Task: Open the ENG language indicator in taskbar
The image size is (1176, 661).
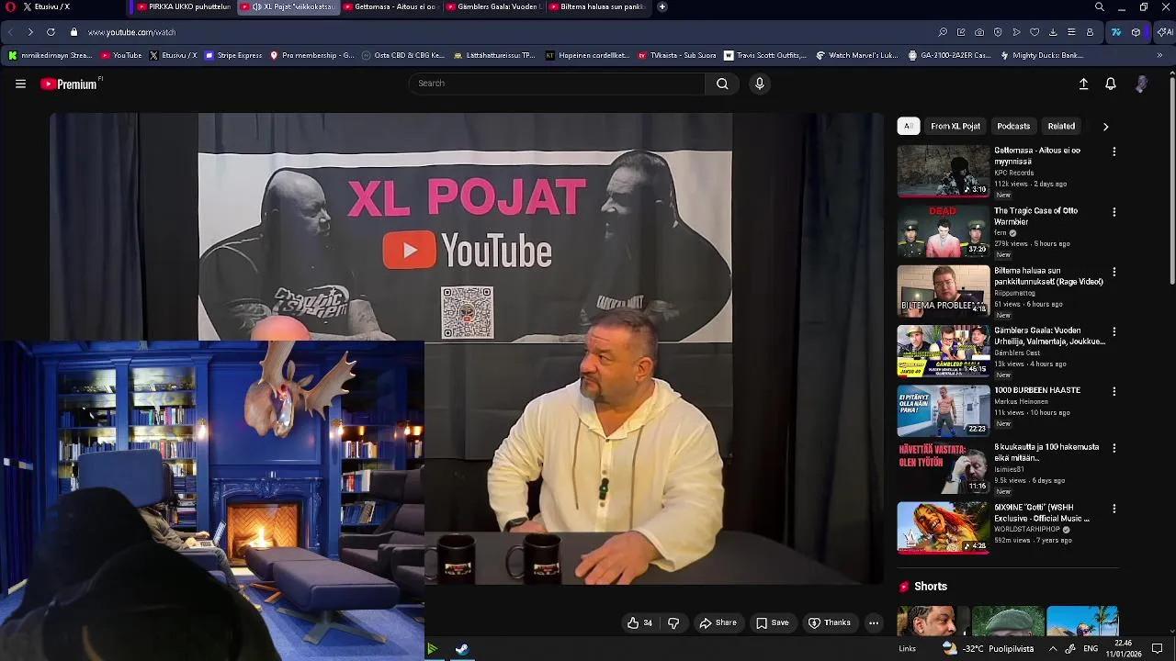Action: [x=1091, y=648]
